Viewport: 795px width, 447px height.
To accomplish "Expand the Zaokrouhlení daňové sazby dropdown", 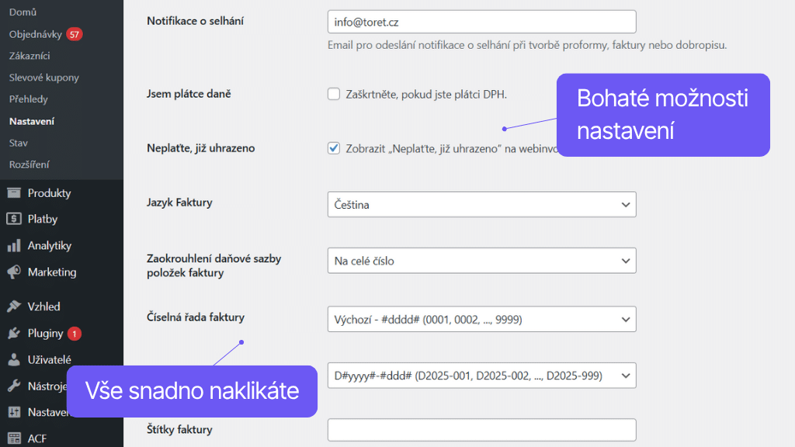I will coord(481,261).
